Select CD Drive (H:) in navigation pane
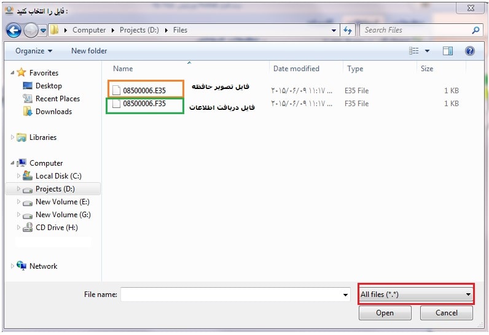The image size is (489, 335). coord(57,228)
